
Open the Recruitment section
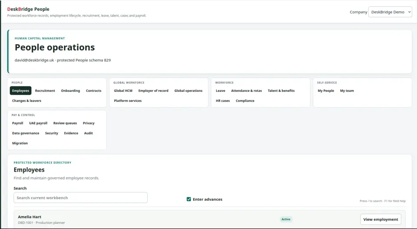point(45,91)
